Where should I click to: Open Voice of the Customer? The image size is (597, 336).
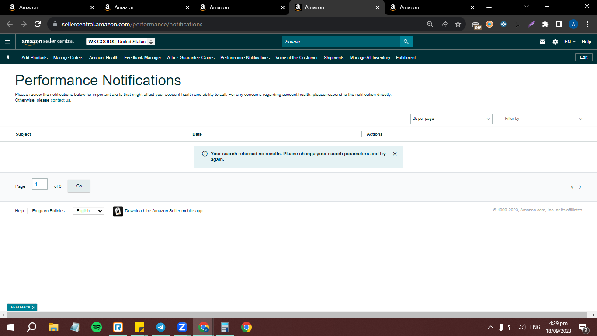pos(297,57)
